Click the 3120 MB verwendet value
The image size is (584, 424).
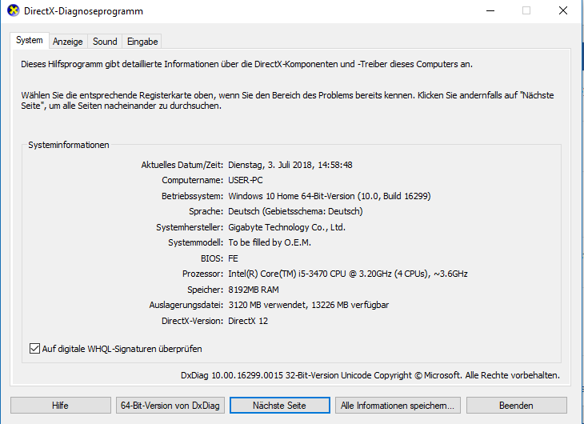308,305
